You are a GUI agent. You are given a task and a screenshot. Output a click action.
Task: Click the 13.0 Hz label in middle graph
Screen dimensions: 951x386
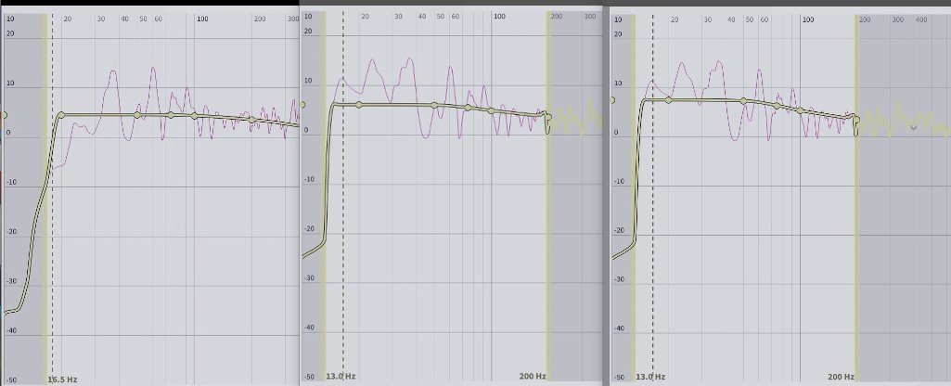[x=340, y=377]
